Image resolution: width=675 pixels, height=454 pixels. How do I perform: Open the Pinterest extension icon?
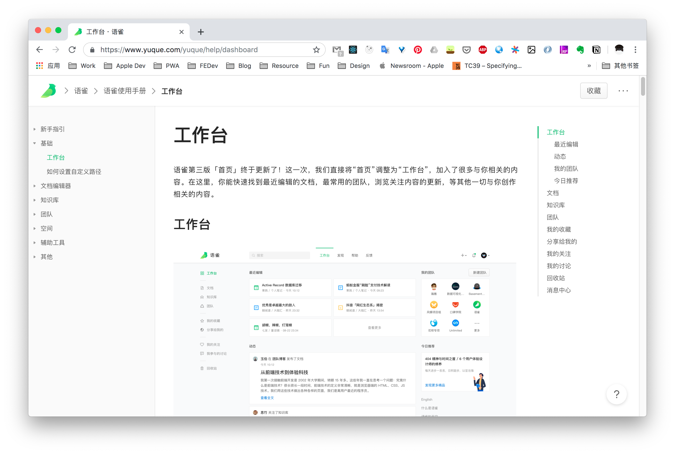tap(418, 50)
